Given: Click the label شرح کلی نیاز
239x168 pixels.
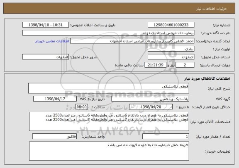Looking at the screenshot, I should click(219, 89).
